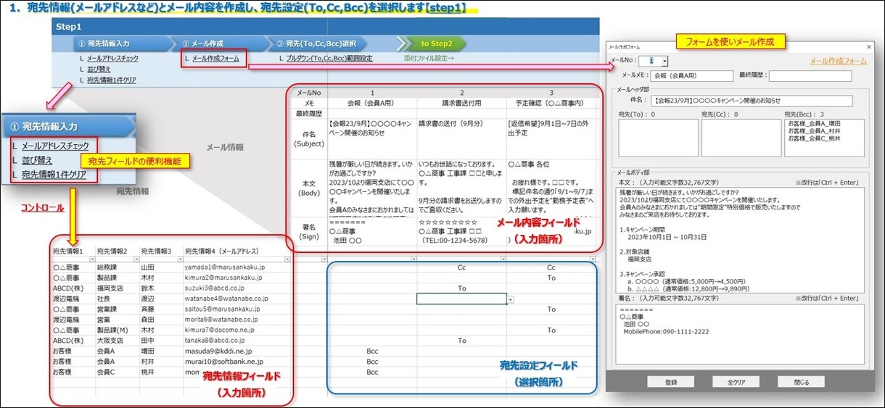Click the green 添付ファイル設定→ link
885x408 pixels.
click(x=429, y=58)
